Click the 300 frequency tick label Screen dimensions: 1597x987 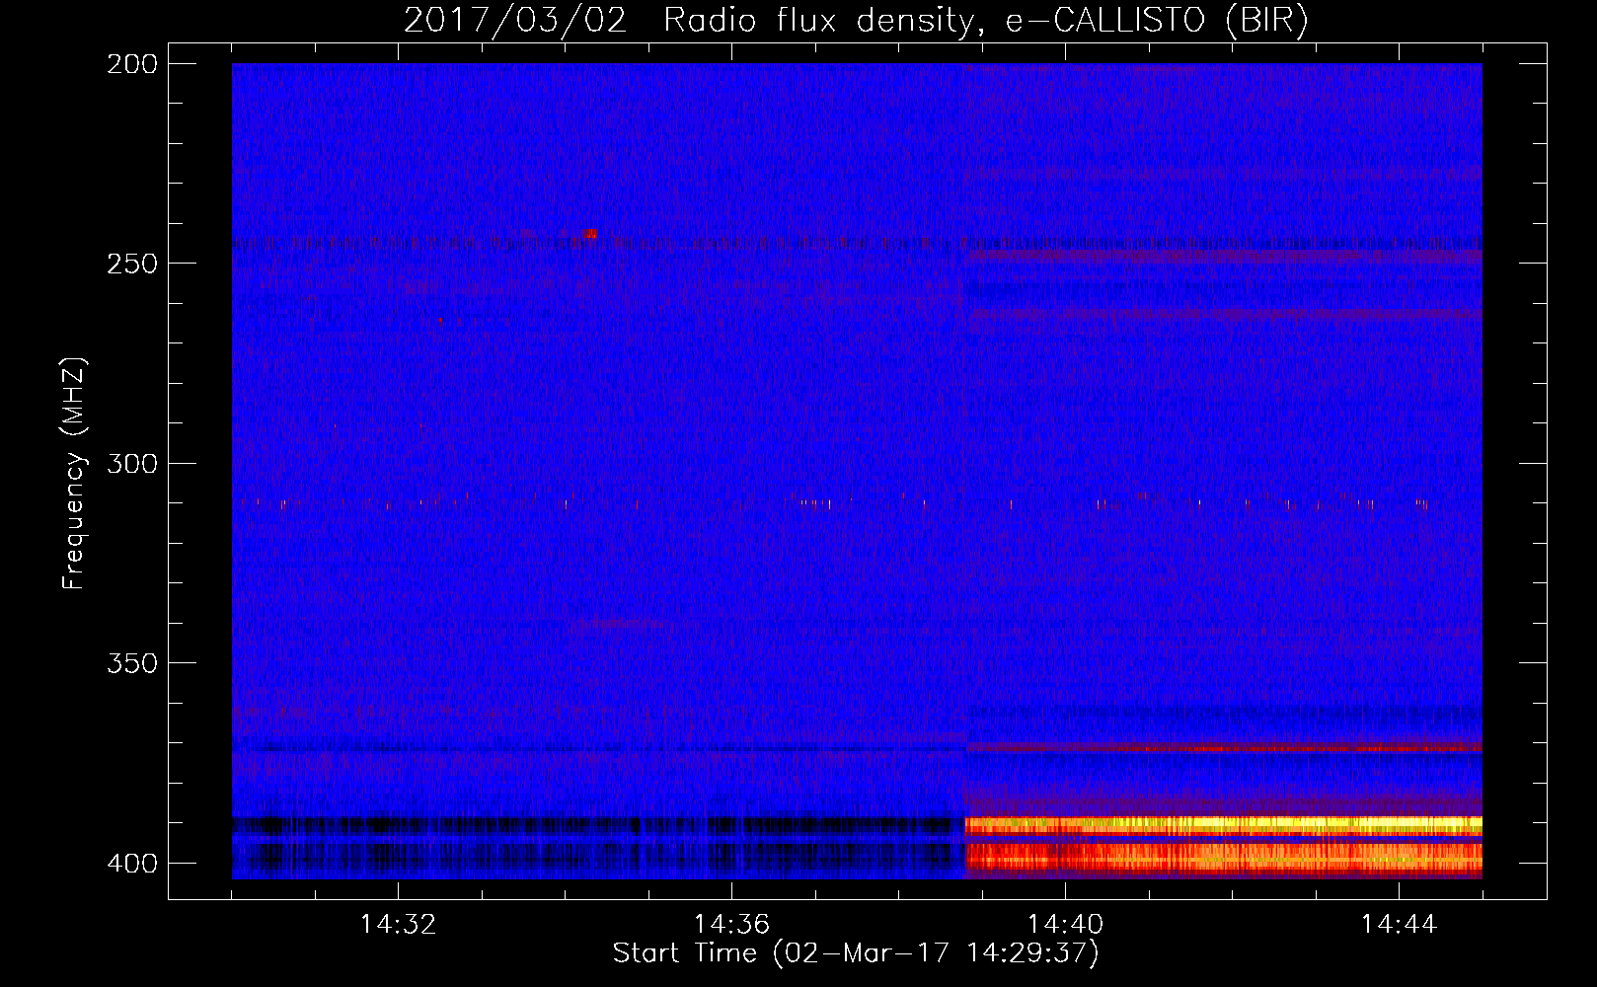(132, 464)
